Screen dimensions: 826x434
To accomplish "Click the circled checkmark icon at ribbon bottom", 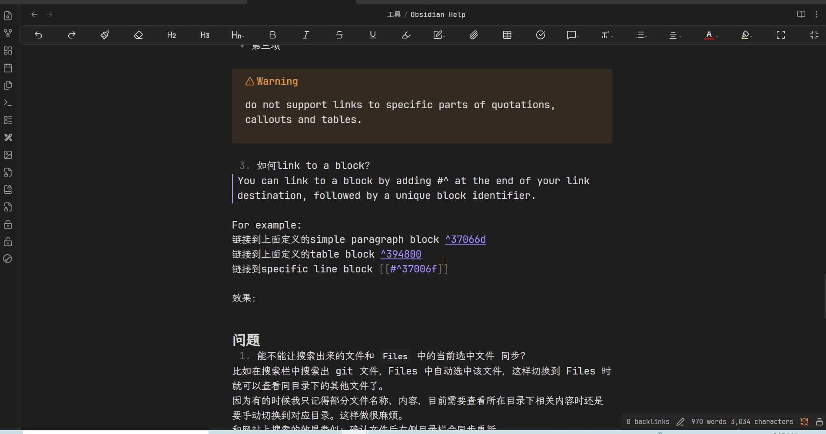I will coord(8,259).
